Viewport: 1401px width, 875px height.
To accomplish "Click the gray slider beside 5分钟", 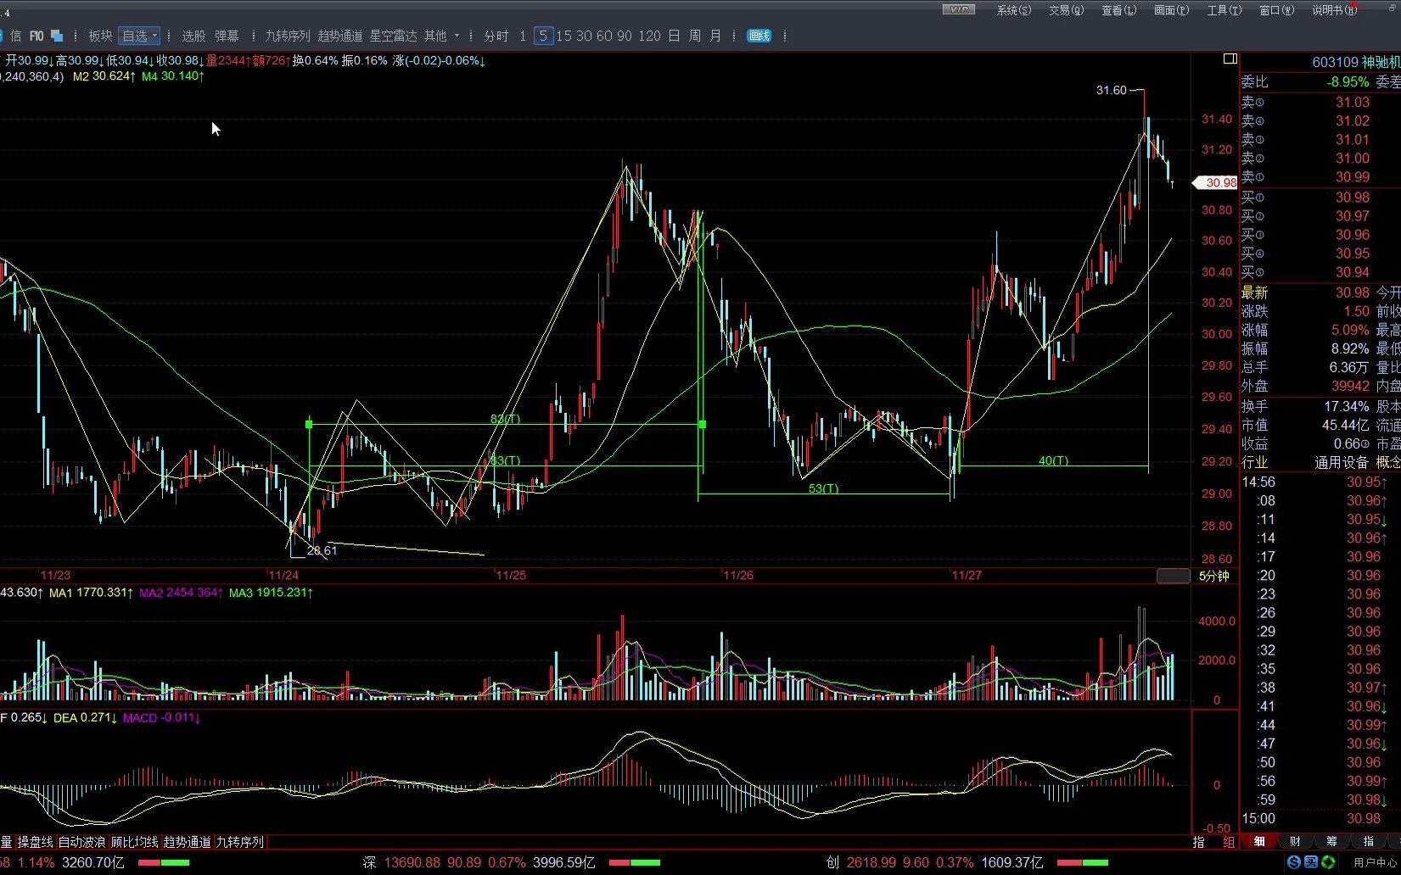I will pos(1174,576).
